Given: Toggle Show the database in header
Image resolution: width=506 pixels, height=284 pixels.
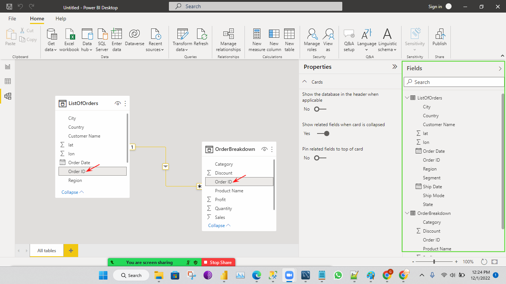Looking at the screenshot, I should [320, 109].
